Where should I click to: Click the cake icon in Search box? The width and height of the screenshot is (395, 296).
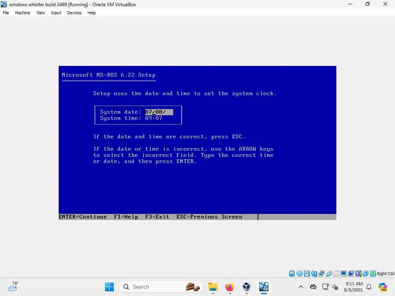193,287
